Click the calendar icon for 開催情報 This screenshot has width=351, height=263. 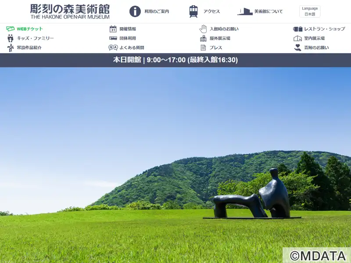[x=113, y=29]
